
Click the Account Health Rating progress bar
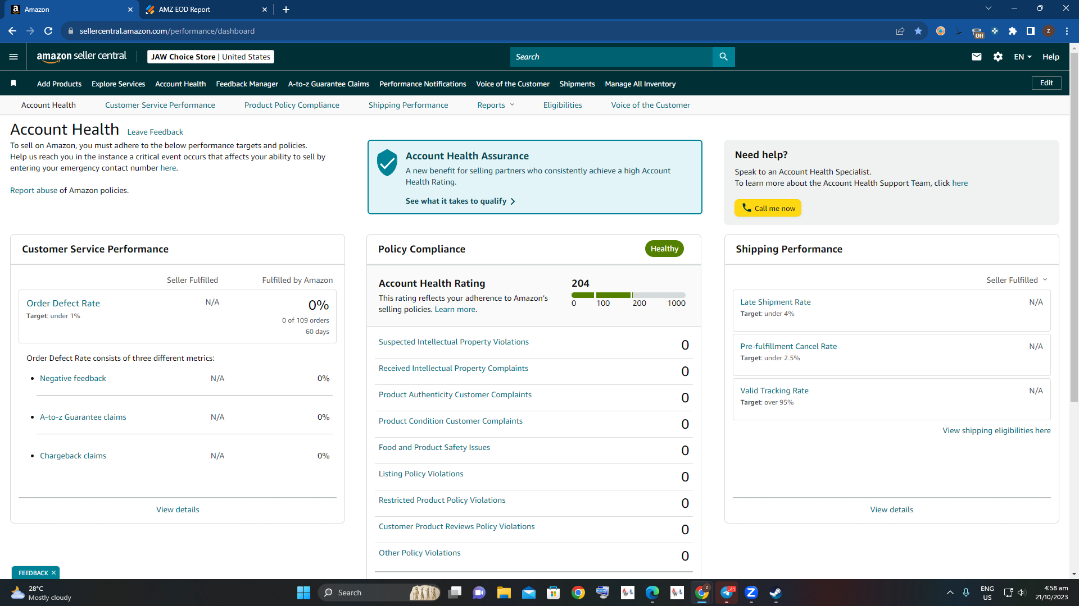(628, 295)
